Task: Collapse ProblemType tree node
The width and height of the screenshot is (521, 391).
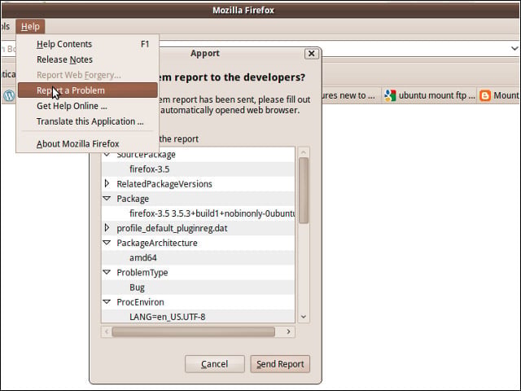Action: coord(107,272)
